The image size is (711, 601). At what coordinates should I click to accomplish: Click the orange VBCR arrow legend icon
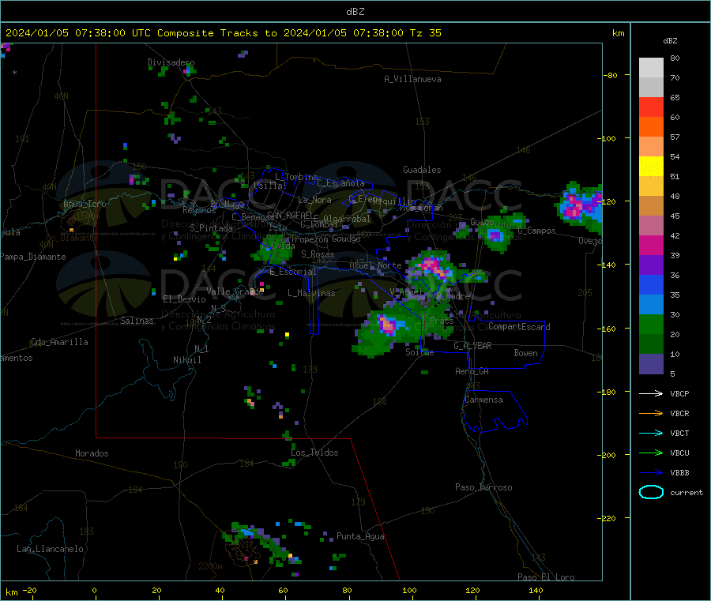[x=651, y=413]
